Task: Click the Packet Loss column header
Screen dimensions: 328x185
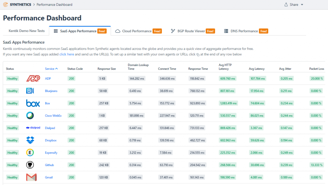Action: click(316, 68)
